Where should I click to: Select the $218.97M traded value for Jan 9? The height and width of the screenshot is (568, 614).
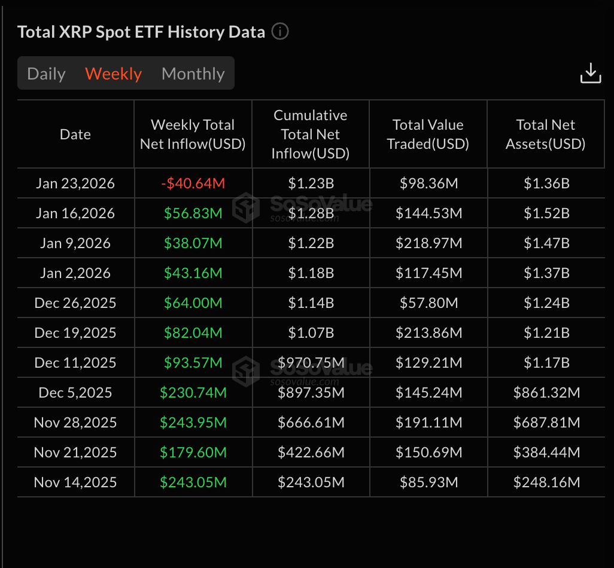[428, 243]
